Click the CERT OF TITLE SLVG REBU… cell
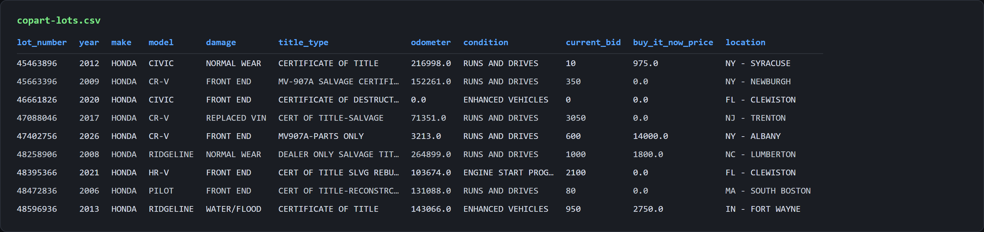The image size is (984, 232). point(339,173)
